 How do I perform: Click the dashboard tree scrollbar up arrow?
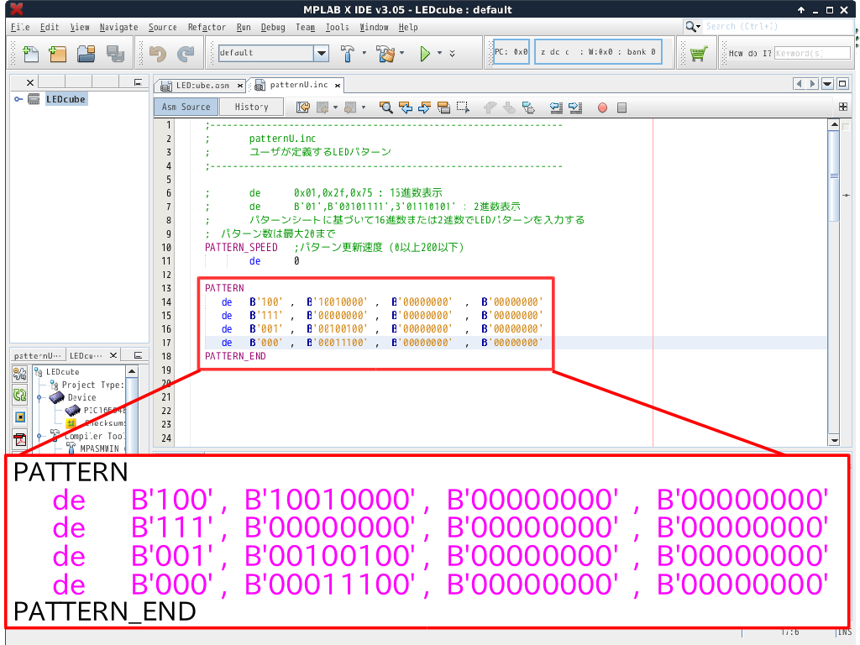tap(132, 371)
